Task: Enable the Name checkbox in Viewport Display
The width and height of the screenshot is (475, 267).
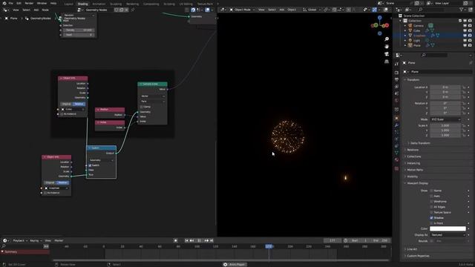Action: point(431,191)
